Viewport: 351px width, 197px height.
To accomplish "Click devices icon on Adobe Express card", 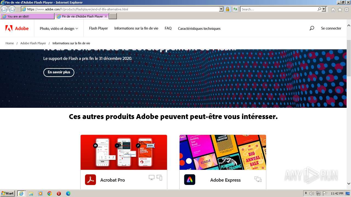I will [258, 179].
